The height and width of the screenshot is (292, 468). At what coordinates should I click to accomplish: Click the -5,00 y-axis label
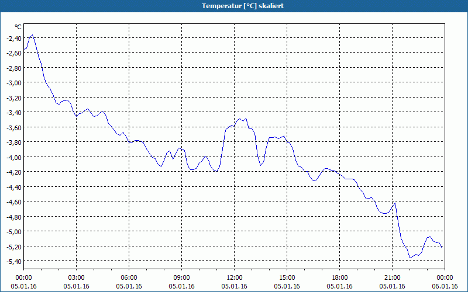pos(13,231)
